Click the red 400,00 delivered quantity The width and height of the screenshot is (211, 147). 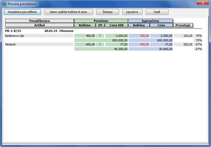(x=144, y=44)
